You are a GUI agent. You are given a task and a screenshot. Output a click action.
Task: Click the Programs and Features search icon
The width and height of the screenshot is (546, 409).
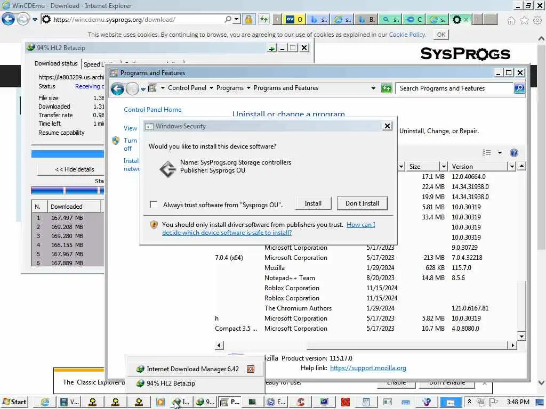[519, 88]
